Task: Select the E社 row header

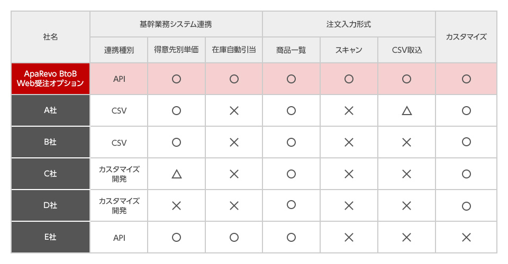Action: click(x=51, y=237)
